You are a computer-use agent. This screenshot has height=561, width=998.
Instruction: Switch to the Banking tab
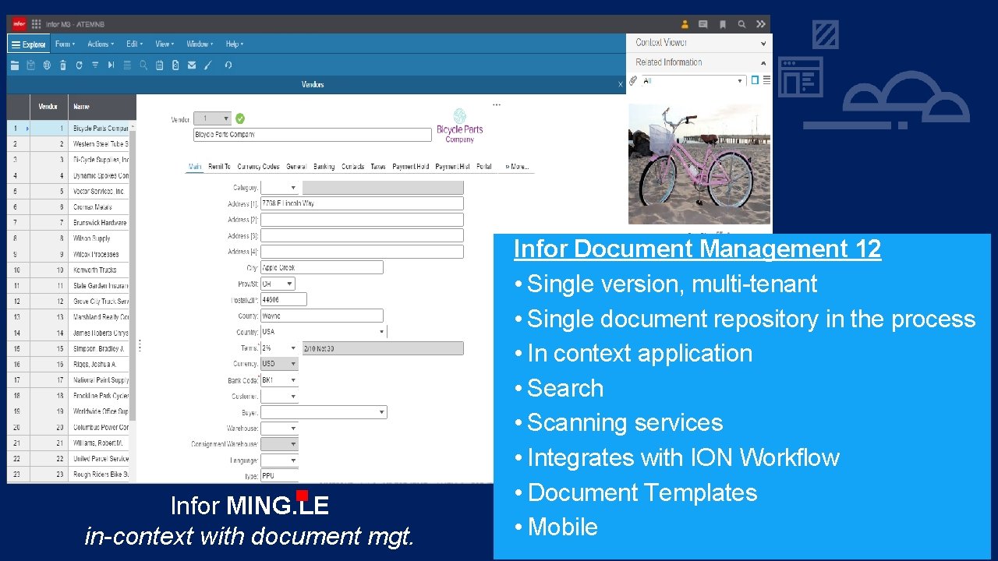click(x=324, y=167)
